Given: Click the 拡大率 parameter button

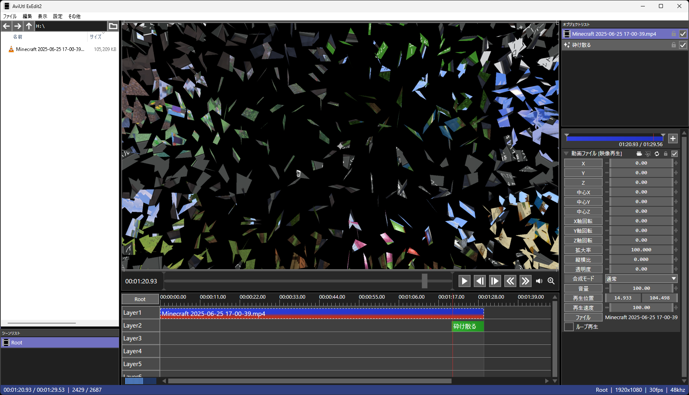Looking at the screenshot, I should [583, 250].
